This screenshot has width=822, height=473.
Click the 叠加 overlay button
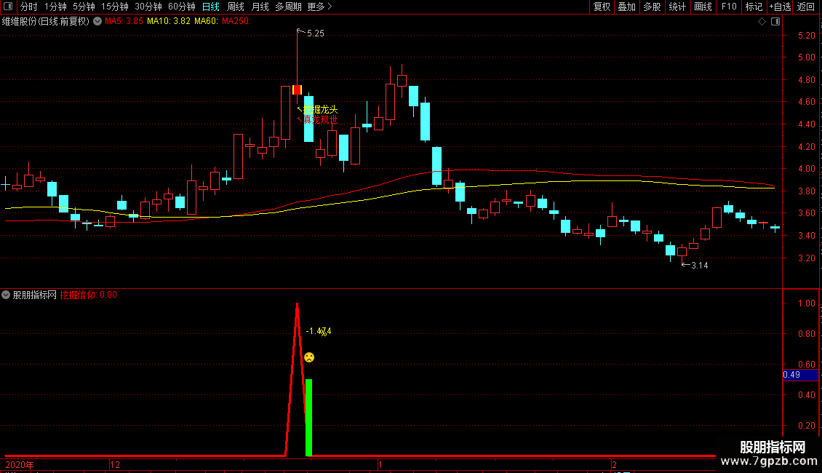[x=627, y=7]
